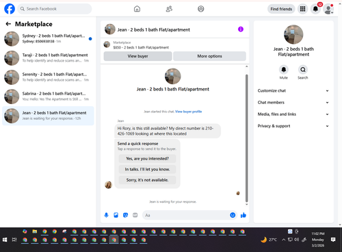This screenshot has height=252, width=342.
Task: Send 'Sorry, it's not available.' response
Action: pyautogui.click(x=147, y=180)
